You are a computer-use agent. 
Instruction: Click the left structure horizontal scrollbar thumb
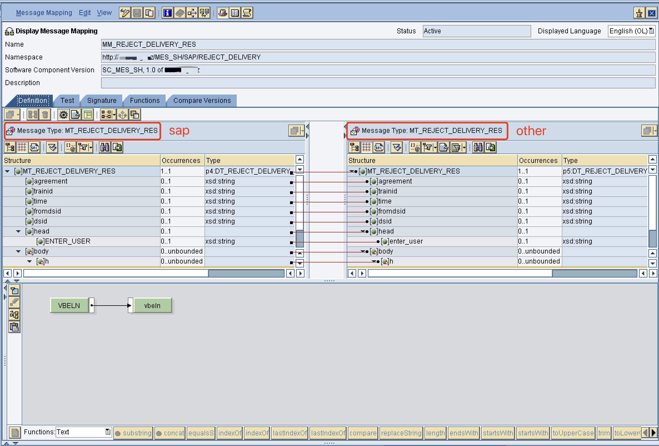tap(116, 274)
